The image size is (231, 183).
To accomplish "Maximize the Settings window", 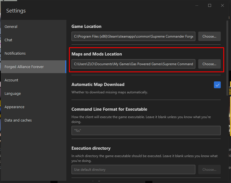I will click(209, 6).
